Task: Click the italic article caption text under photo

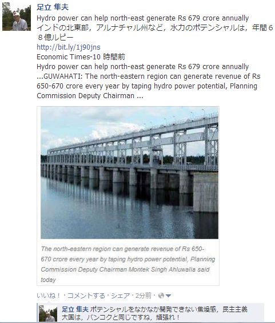Action: (x=128, y=264)
